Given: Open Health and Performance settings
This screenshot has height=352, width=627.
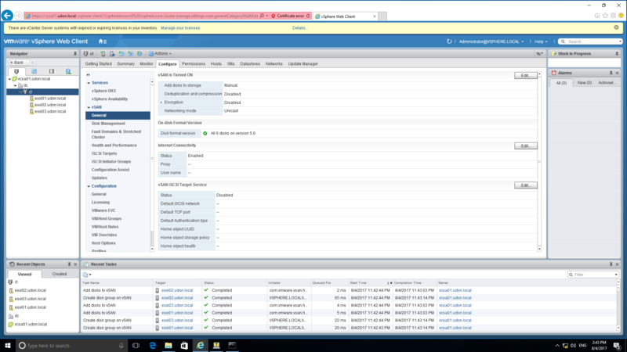Looking at the screenshot, I should pos(114,145).
